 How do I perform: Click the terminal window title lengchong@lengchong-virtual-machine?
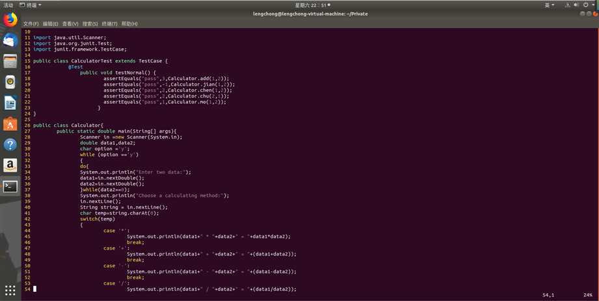(310, 14)
